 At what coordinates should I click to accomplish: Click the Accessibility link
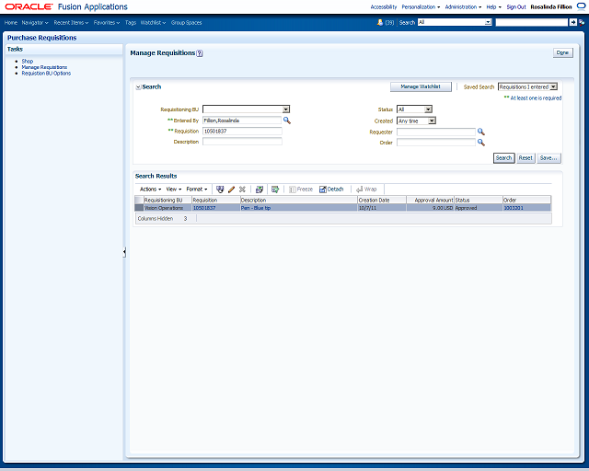tap(384, 6)
